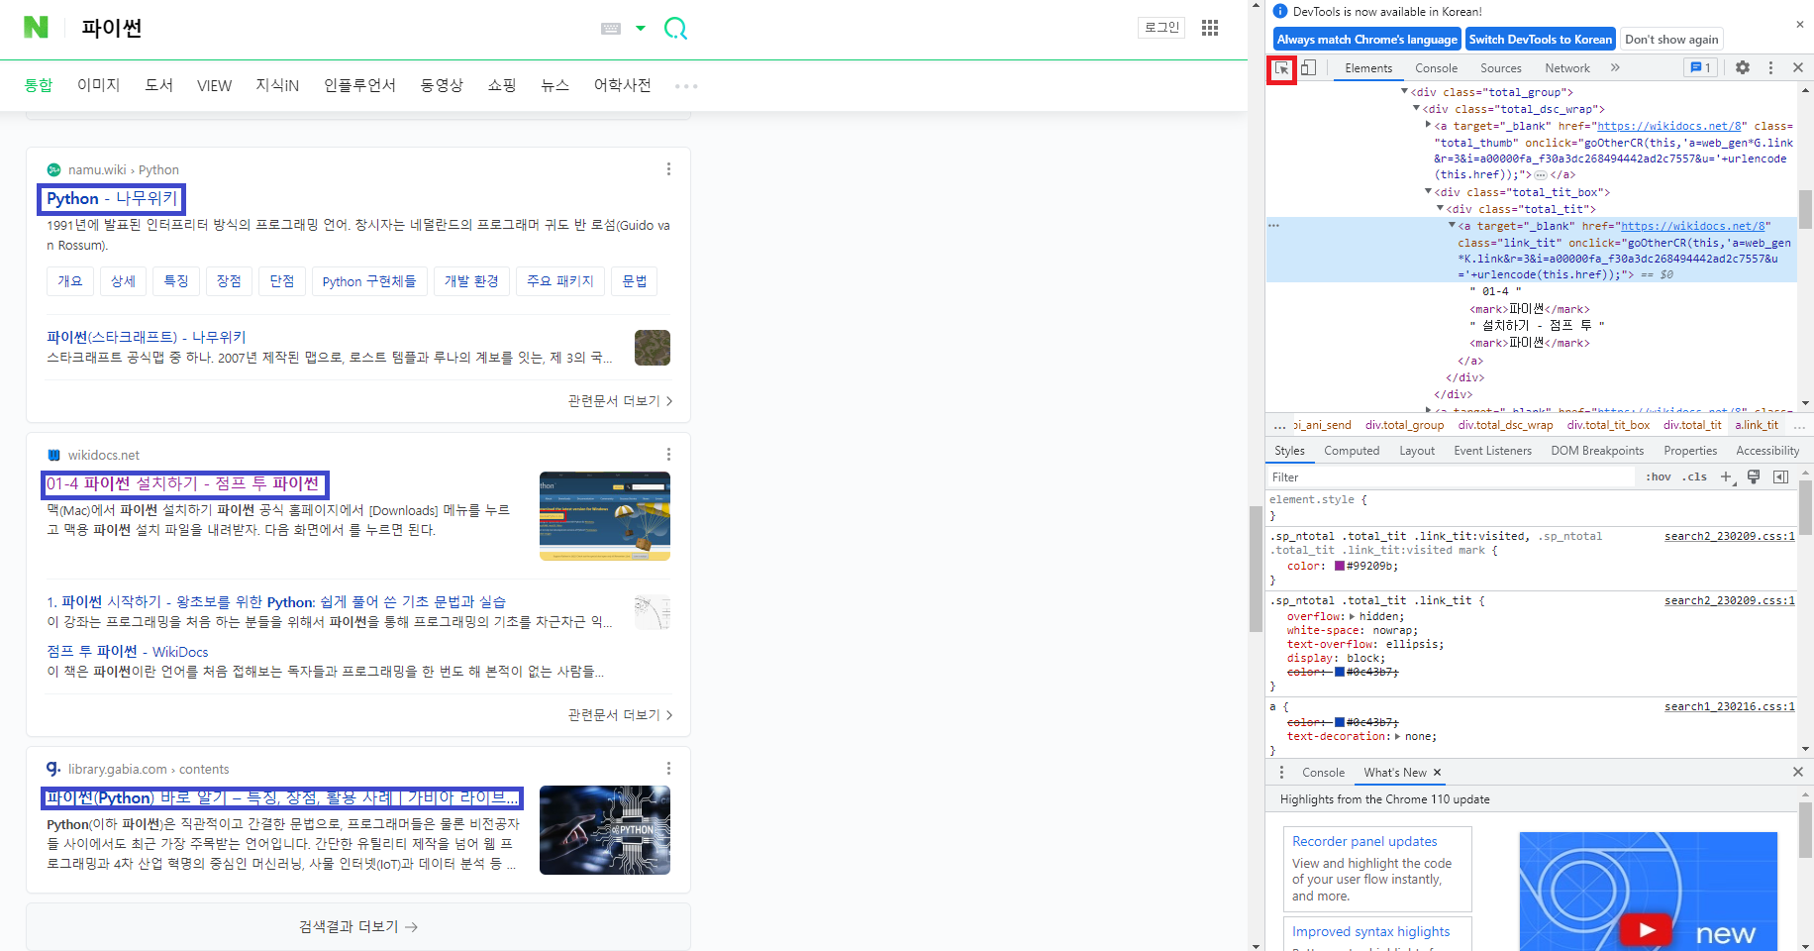
Task: Open the Computed styles tab
Action: [1352, 451]
